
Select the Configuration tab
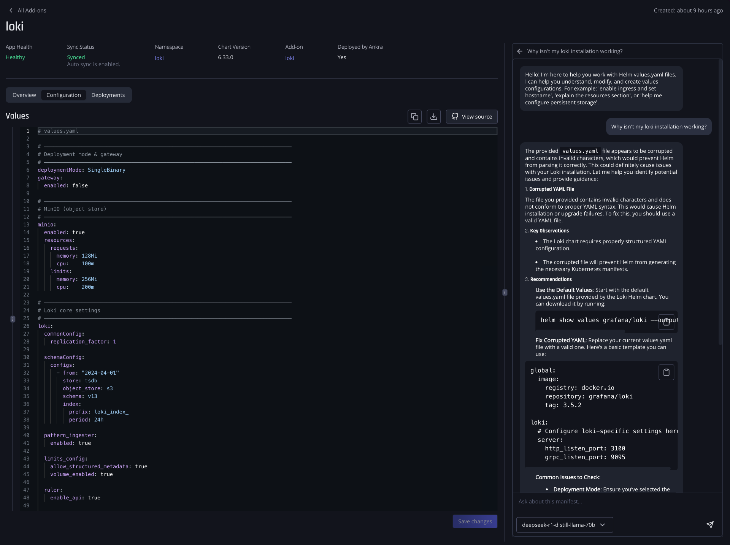coord(63,95)
